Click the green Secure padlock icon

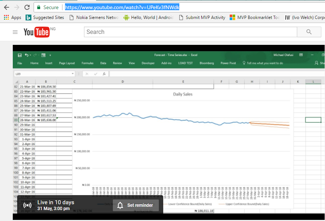click(39, 7)
